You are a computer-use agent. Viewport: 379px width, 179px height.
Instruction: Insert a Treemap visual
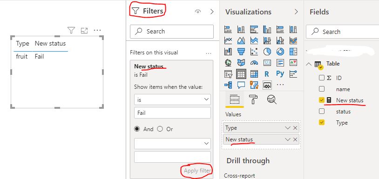[x=293, y=52]
